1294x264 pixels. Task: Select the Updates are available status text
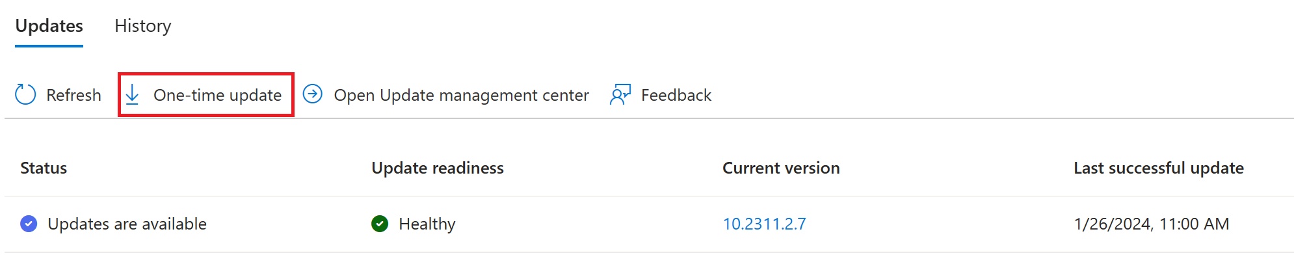pyautogui.click(x=127, y=224)
